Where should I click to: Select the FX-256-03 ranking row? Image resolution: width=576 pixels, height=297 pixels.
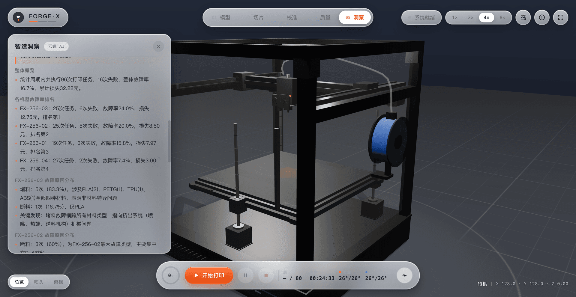(x=87, y=113)
